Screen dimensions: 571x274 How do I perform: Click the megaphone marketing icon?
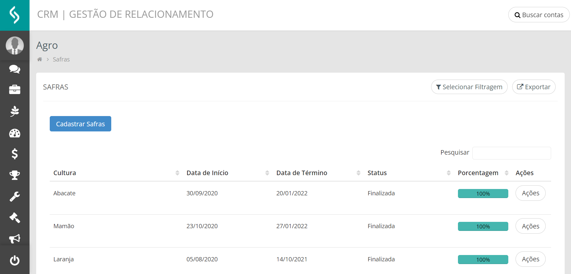tap(14, 239)
